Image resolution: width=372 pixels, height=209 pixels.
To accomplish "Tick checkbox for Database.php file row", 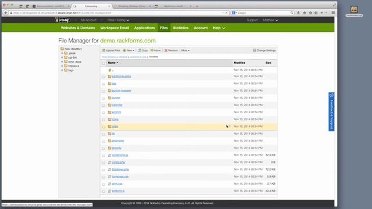I will click(x=103, y=170).
